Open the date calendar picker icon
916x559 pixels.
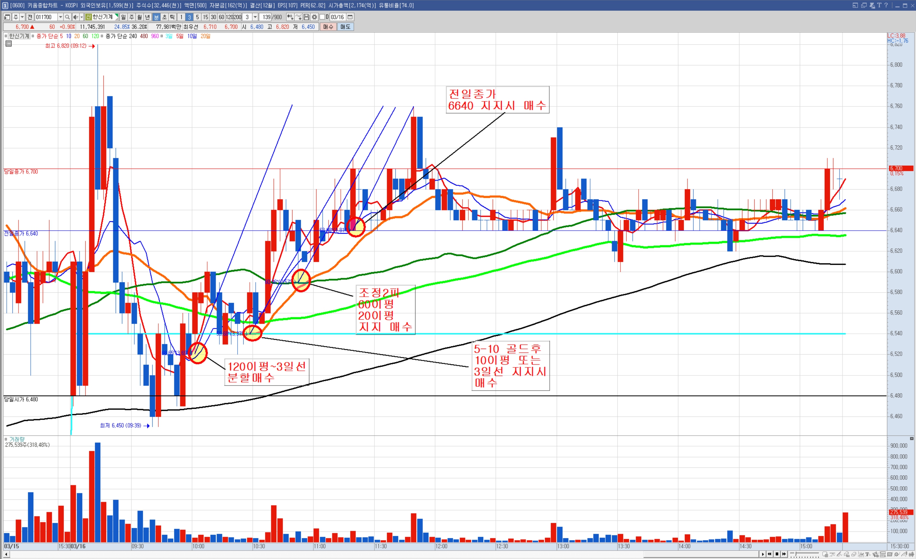[x=350, y=17]
